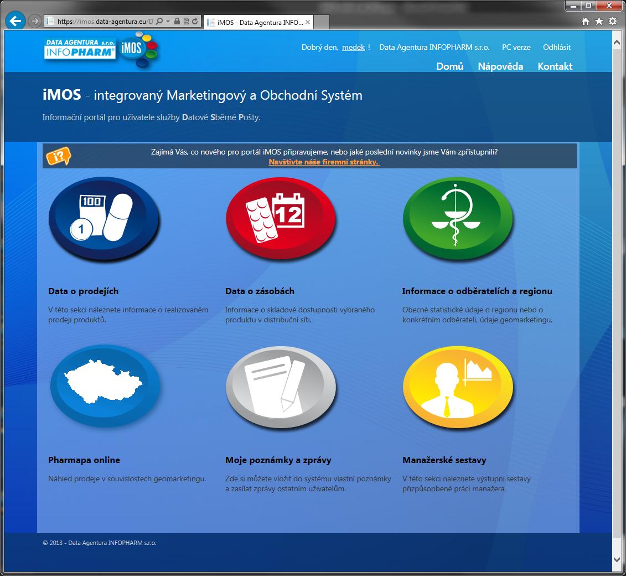Focus the URL address field
The width and height of the screenshot is (626, 576).
105,22
